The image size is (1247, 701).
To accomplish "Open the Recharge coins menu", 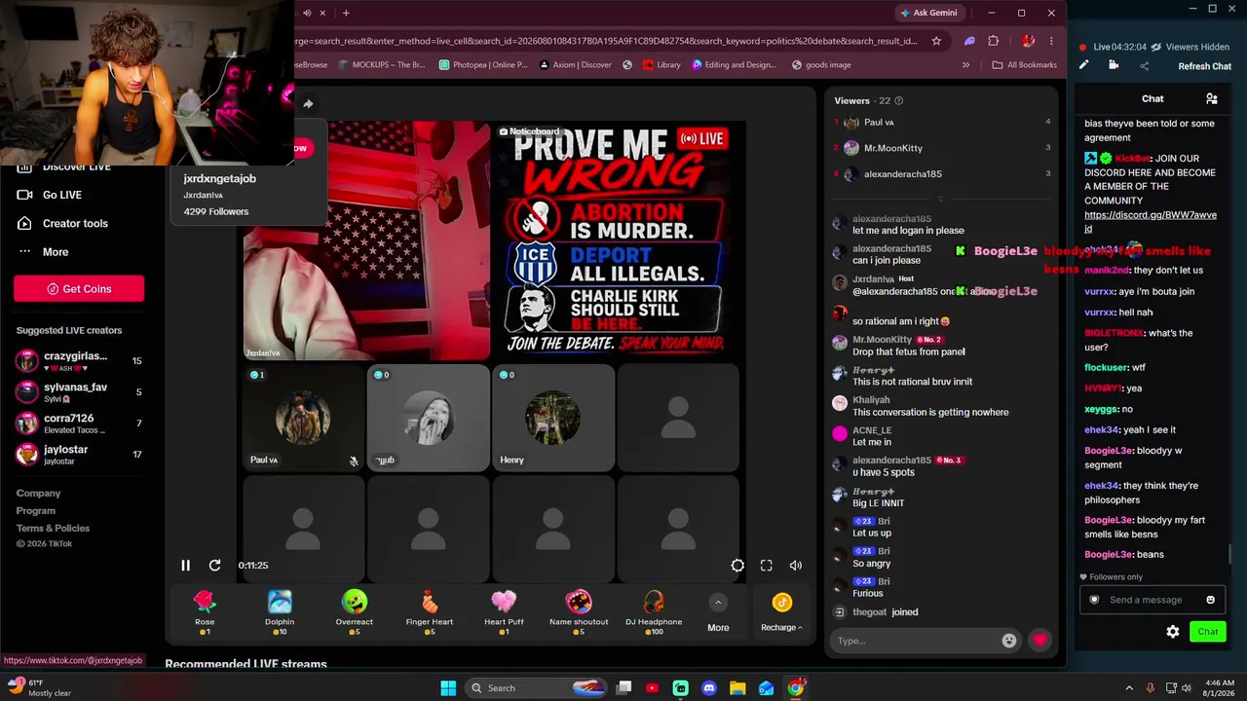I will pyautogui.click(x=781, y=612).
